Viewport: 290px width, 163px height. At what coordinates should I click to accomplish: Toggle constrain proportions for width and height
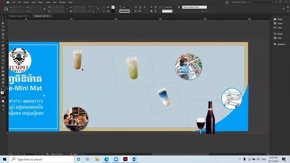[44, 9]
